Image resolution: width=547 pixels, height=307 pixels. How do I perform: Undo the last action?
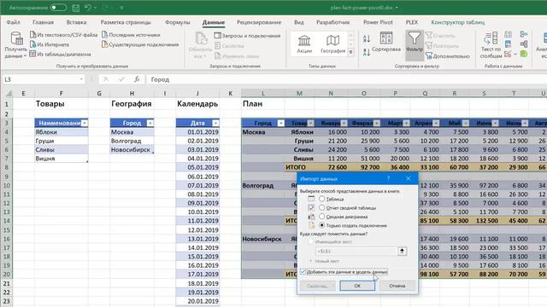(x=88, y=8)
